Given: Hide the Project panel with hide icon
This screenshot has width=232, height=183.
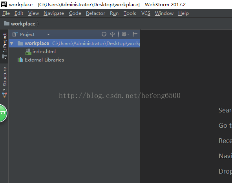Looking at the screenshot, I should 135,34.
